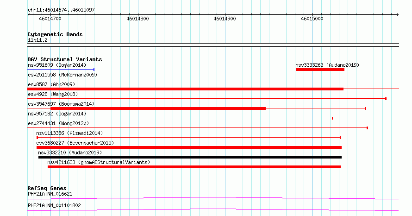
Task: Open the nsv4211633 (gnomADStructuralVariants) label
Action: 99,162
